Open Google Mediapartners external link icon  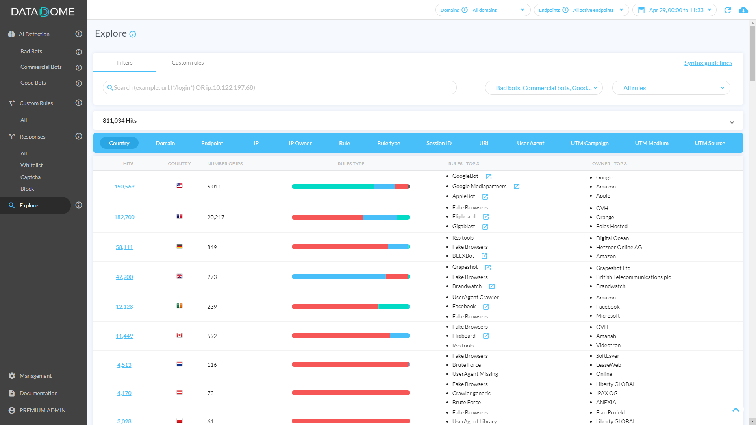point(517,187)
